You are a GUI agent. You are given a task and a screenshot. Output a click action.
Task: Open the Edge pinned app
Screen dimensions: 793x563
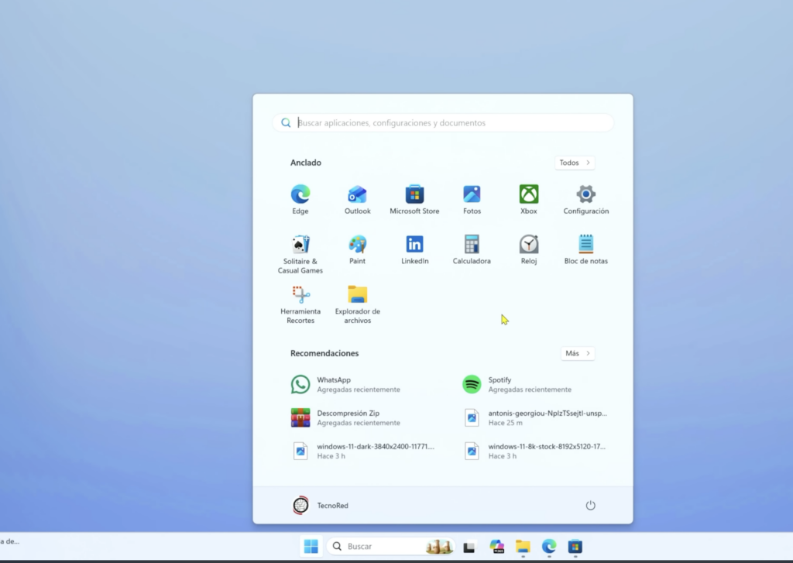pos(300,199)
